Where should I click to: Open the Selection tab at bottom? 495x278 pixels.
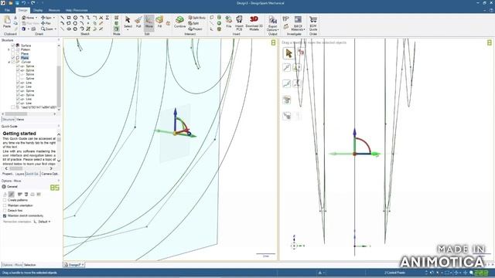point(29,265)
